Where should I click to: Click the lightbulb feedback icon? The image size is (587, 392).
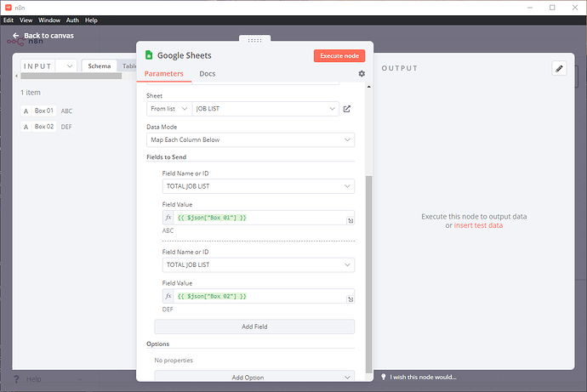tap(384, 377)
